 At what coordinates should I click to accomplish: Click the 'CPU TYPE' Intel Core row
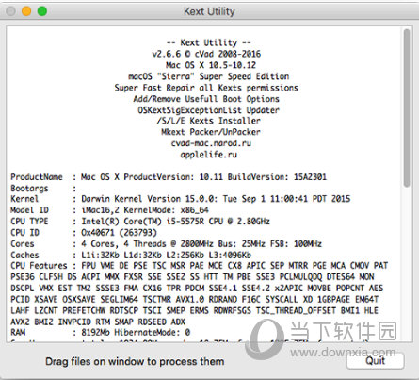140,222
